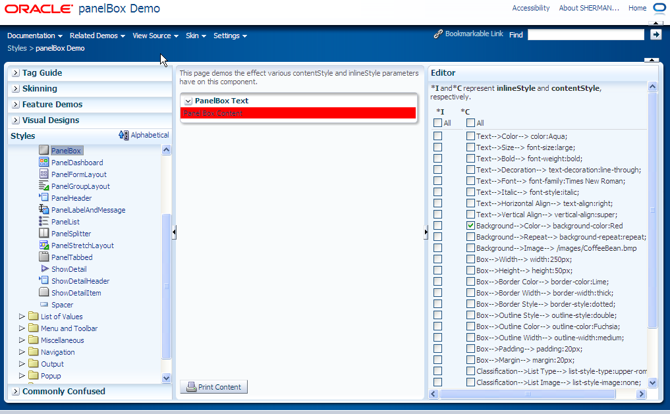Click the PanelSplitter icon
Image resolution: width=670 pixels, height=414 pixels.
[43, 233]
